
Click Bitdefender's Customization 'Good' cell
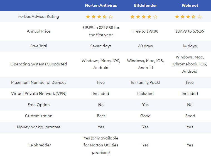(x=145, y=116)
